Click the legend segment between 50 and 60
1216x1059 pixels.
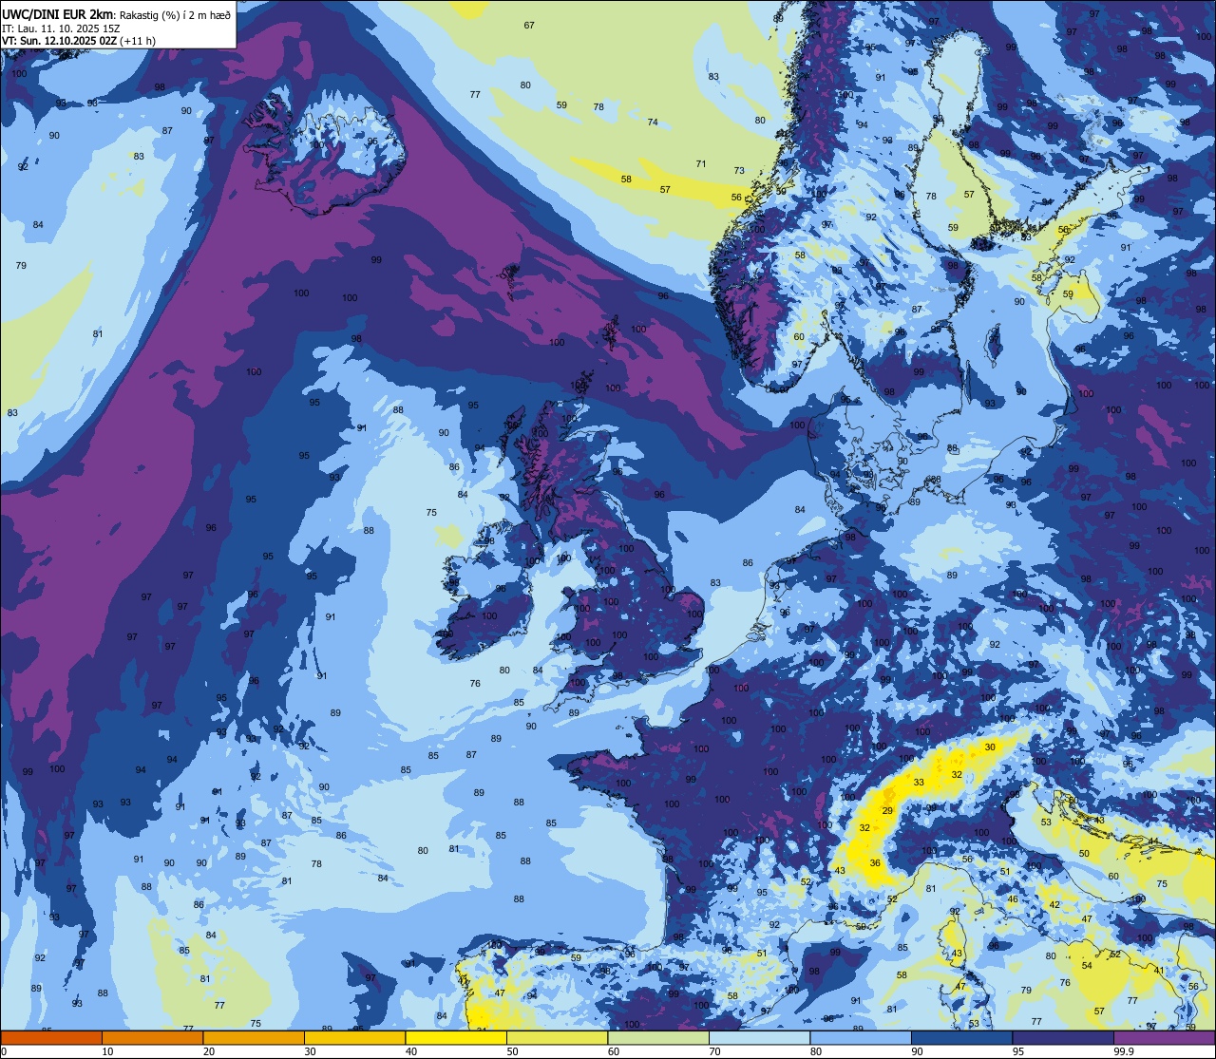point(557,1037)
